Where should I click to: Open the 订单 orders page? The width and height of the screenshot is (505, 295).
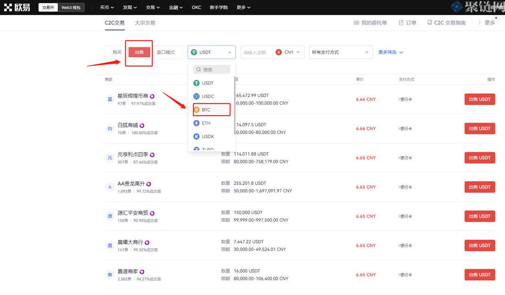[x=408, y=23]
